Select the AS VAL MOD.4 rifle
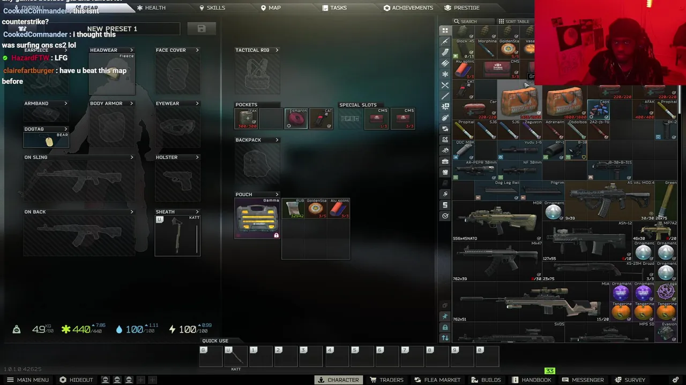The image size is (686, 385). [610, 201]
